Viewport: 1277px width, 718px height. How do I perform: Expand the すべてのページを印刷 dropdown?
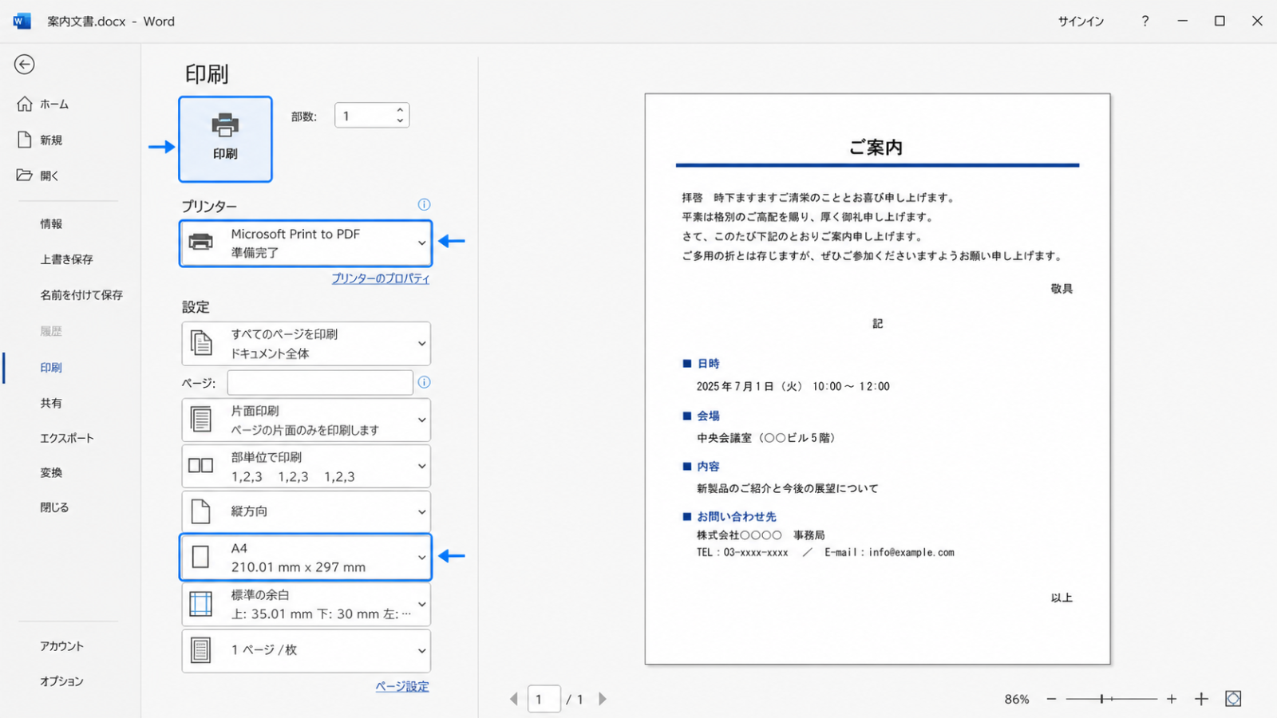point(306,344)
